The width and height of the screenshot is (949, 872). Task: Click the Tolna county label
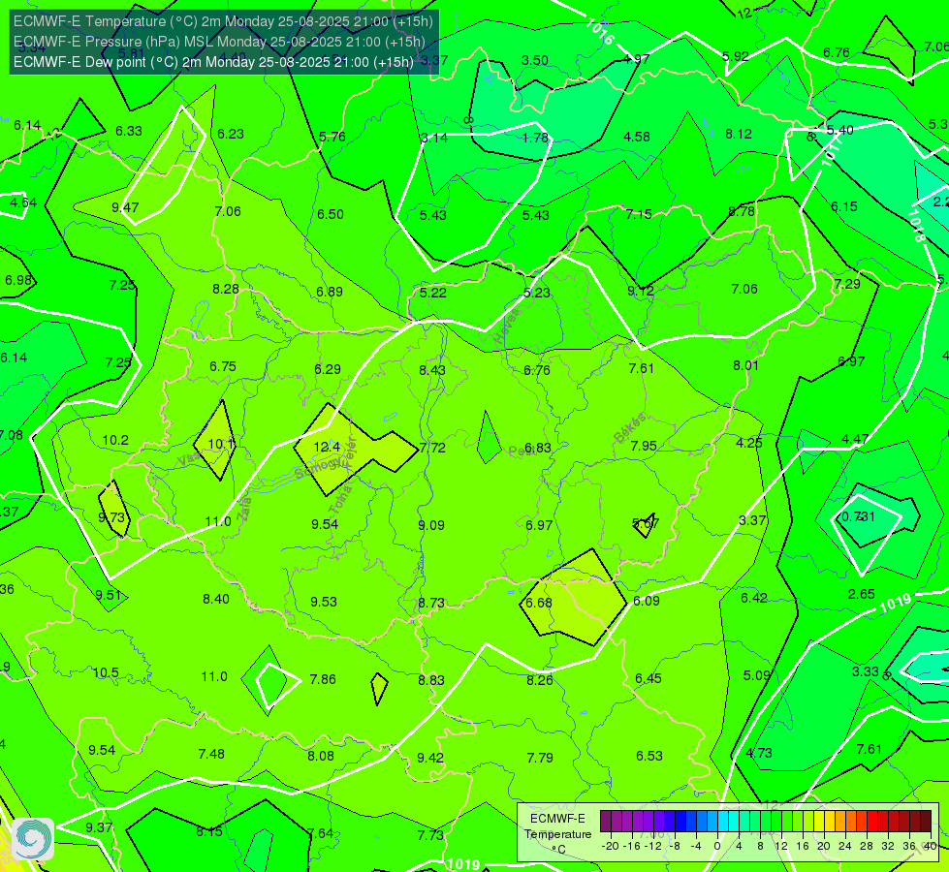point(340,500)
